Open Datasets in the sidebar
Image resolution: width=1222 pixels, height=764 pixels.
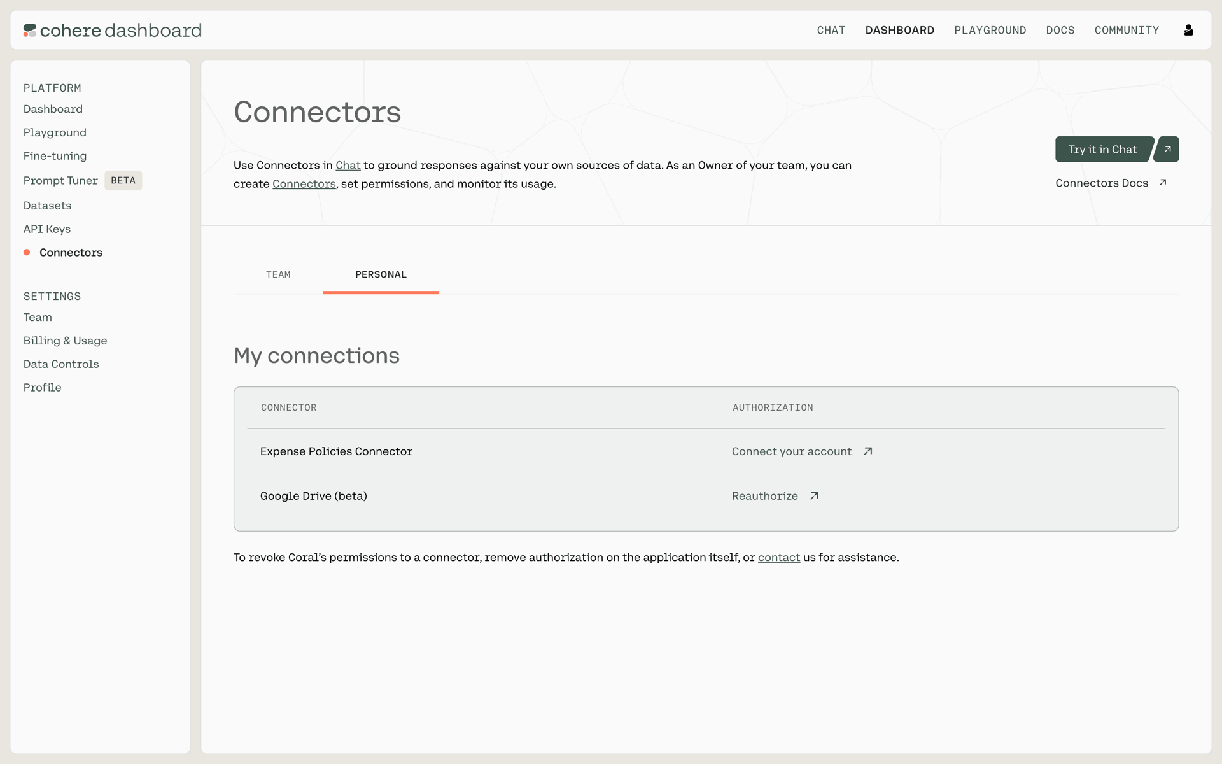47,206
